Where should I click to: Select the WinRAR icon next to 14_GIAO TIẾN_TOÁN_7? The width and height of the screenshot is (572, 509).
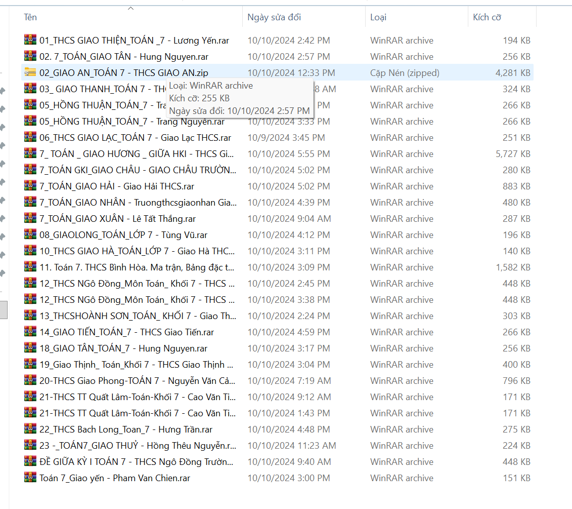30,332
